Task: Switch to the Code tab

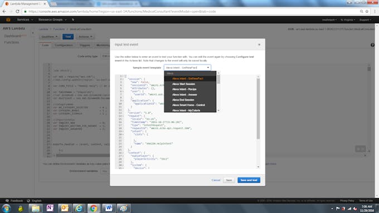Action: coord(45,45)
